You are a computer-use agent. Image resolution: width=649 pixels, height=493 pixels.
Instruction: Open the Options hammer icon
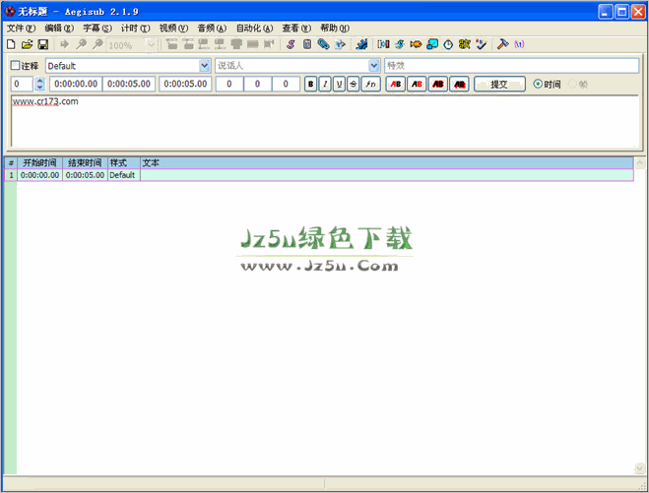(502, 44)
